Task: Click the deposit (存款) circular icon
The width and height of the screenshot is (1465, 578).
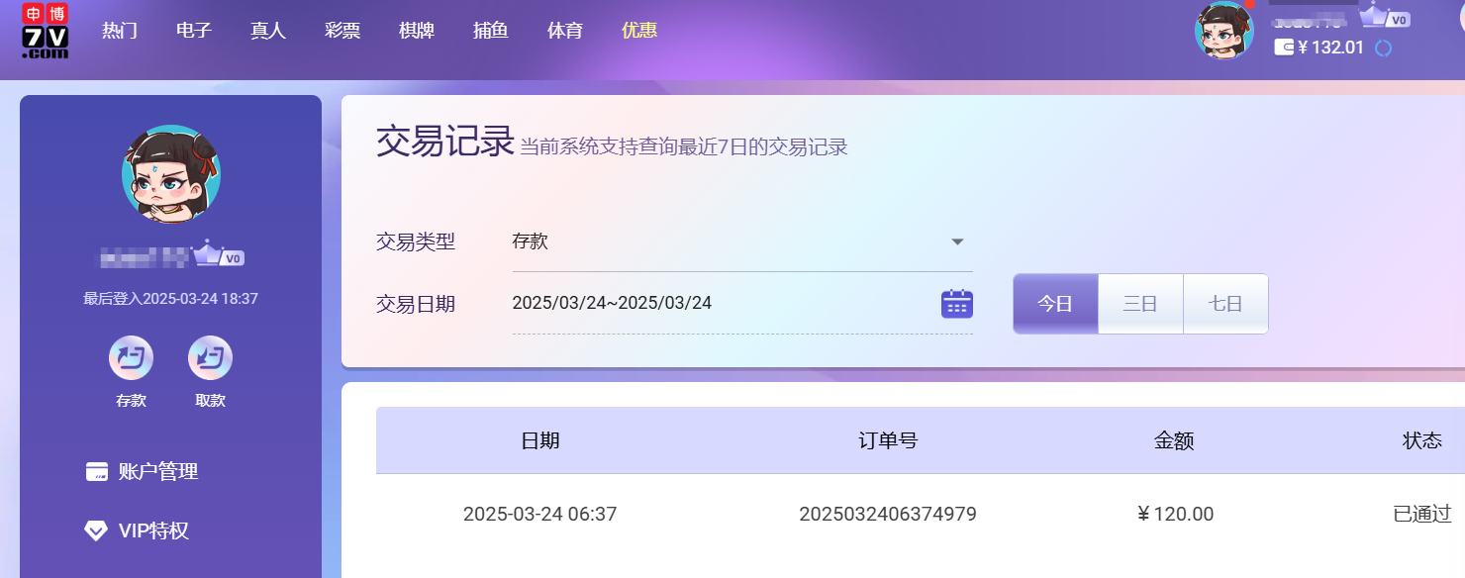Action: (131, 358)
